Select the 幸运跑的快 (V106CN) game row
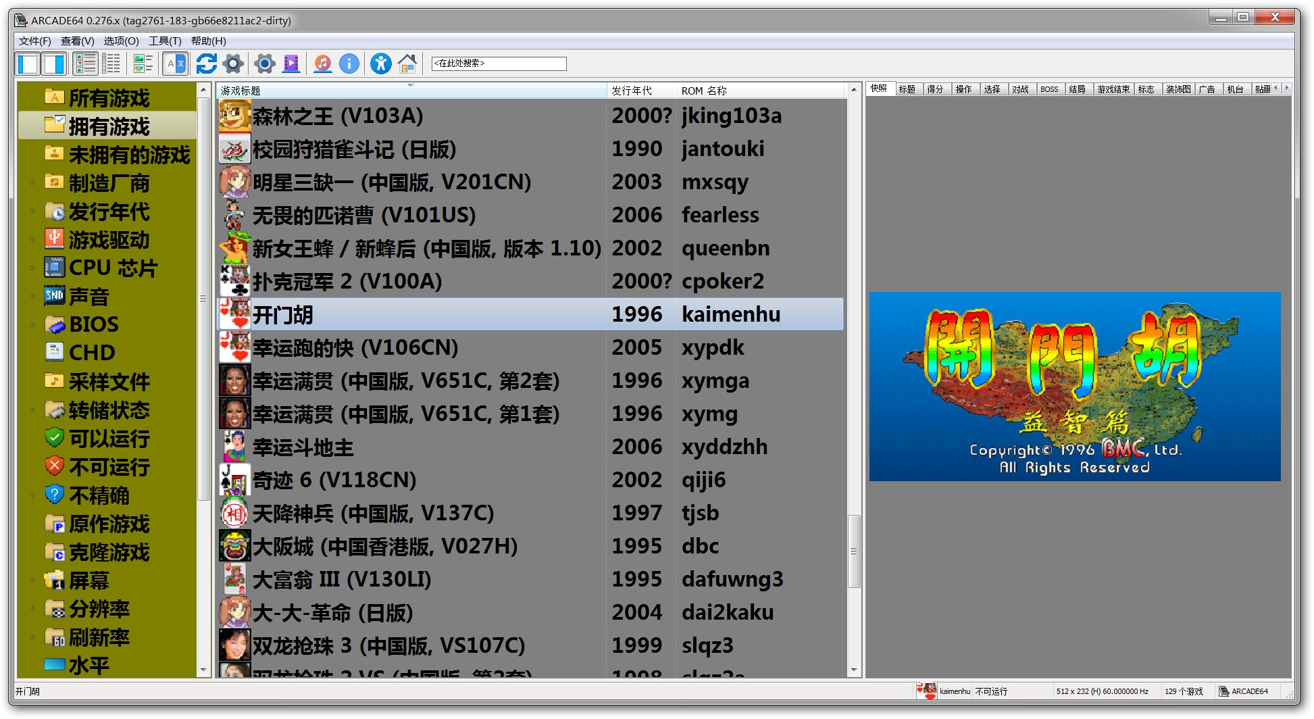The image size is (1314, 719). tap(530, 347)
